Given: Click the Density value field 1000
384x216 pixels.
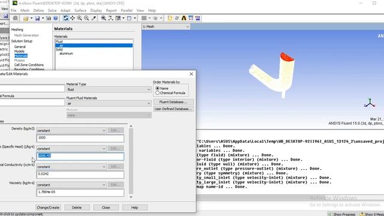Looking at the screenshot, I should (x=80, y=139).
